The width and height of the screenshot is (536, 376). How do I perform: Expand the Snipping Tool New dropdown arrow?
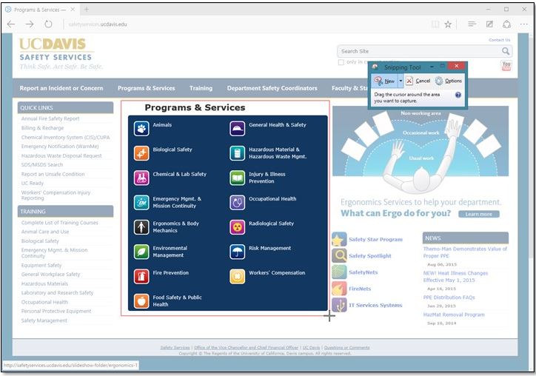tap(401, 81)
